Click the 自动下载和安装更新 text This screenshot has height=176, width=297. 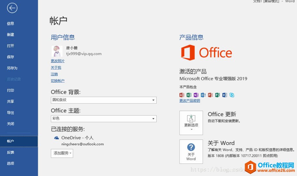coord(224,121)
